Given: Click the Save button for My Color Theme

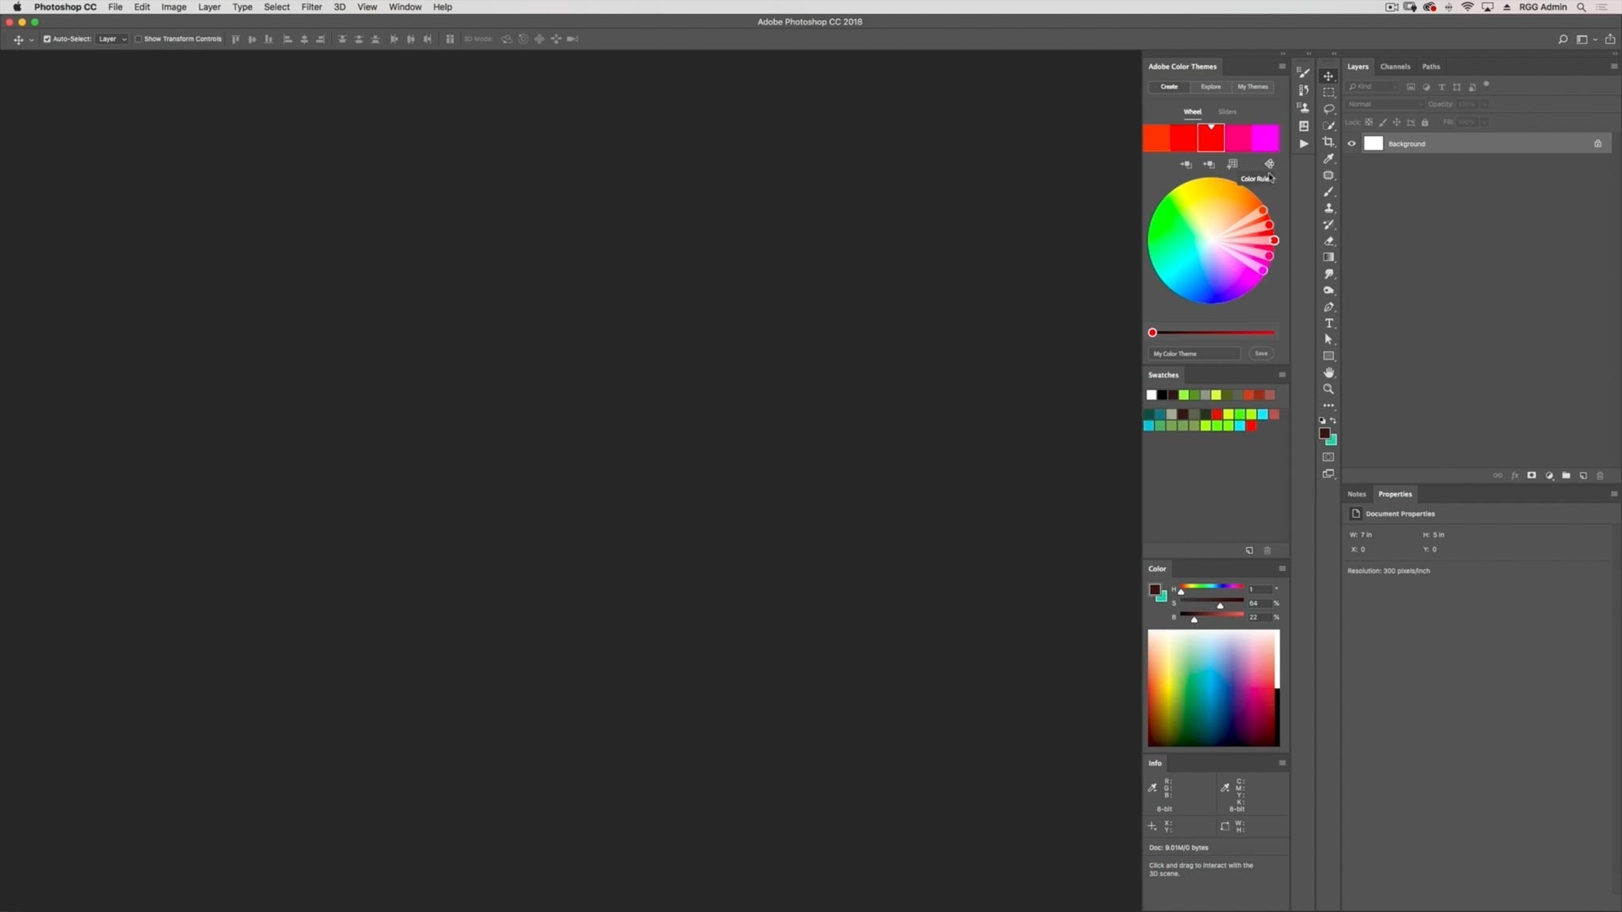Looking at the screenshot, I should tap(1261, 353).
